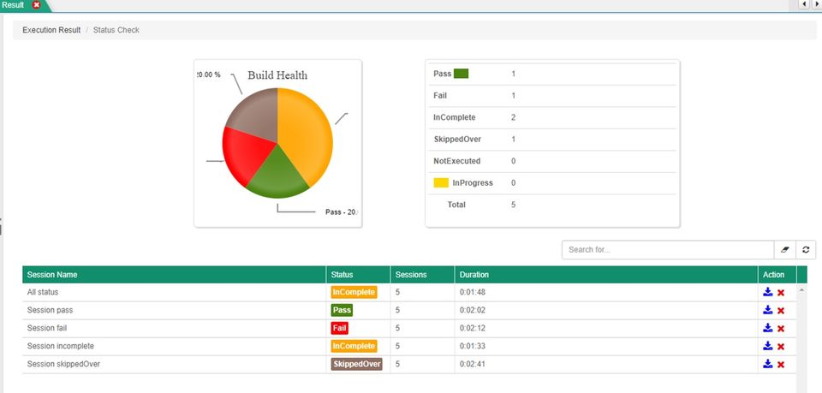Download the All status session report
This screenshot has width=822, height=393.
pos(767,292)
